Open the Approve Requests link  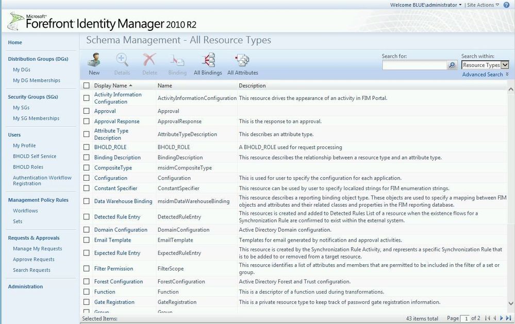[34, 259]
